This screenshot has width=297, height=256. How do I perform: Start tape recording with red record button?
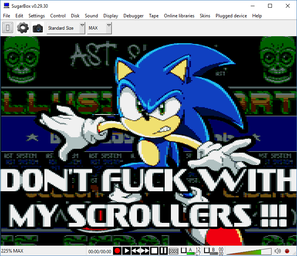pyautogui.click(x=117, y=251)
